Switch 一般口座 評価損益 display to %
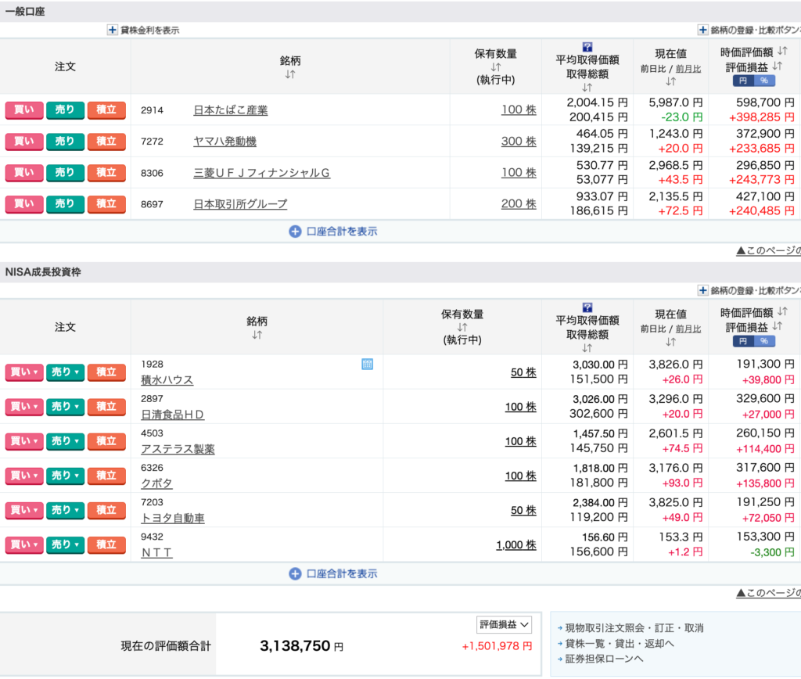This screenshot has width=801, height=679. [x=764, y=81]
